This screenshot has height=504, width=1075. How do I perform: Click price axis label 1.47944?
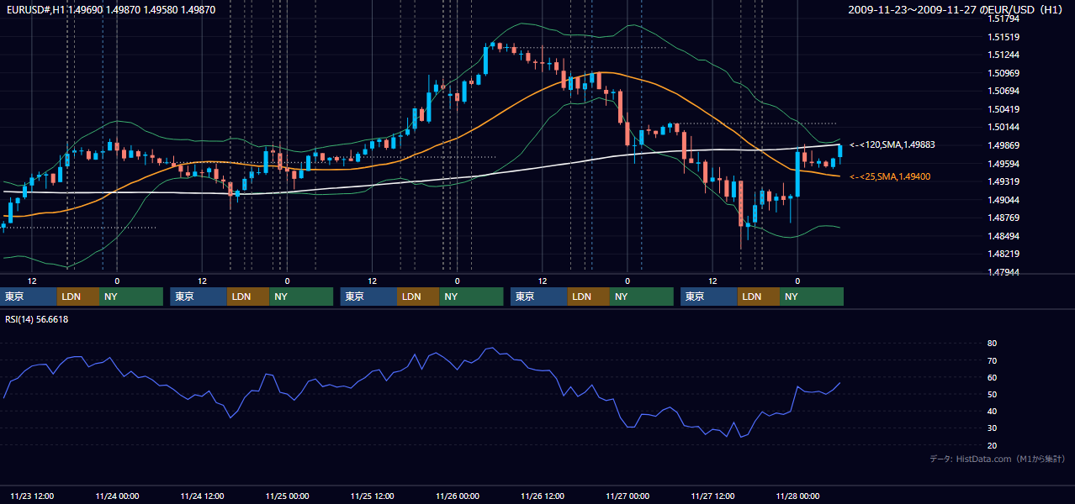1004,272
